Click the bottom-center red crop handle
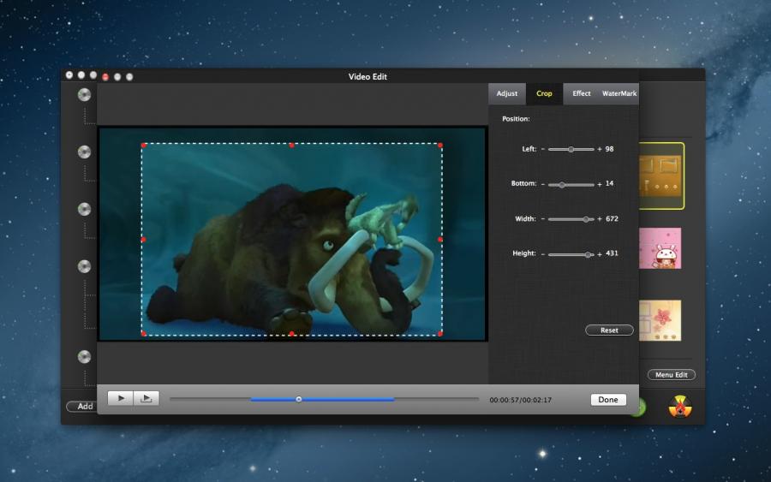 click(x=291, y=334)
